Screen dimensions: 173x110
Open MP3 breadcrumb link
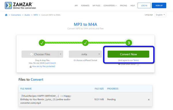click(x=35, y=15)
